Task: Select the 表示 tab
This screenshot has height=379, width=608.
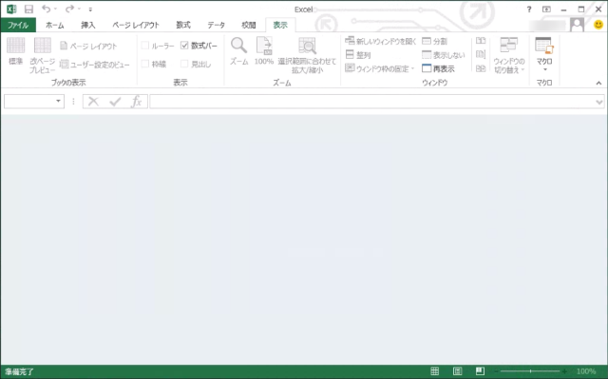Action: [x=280, y=26]
